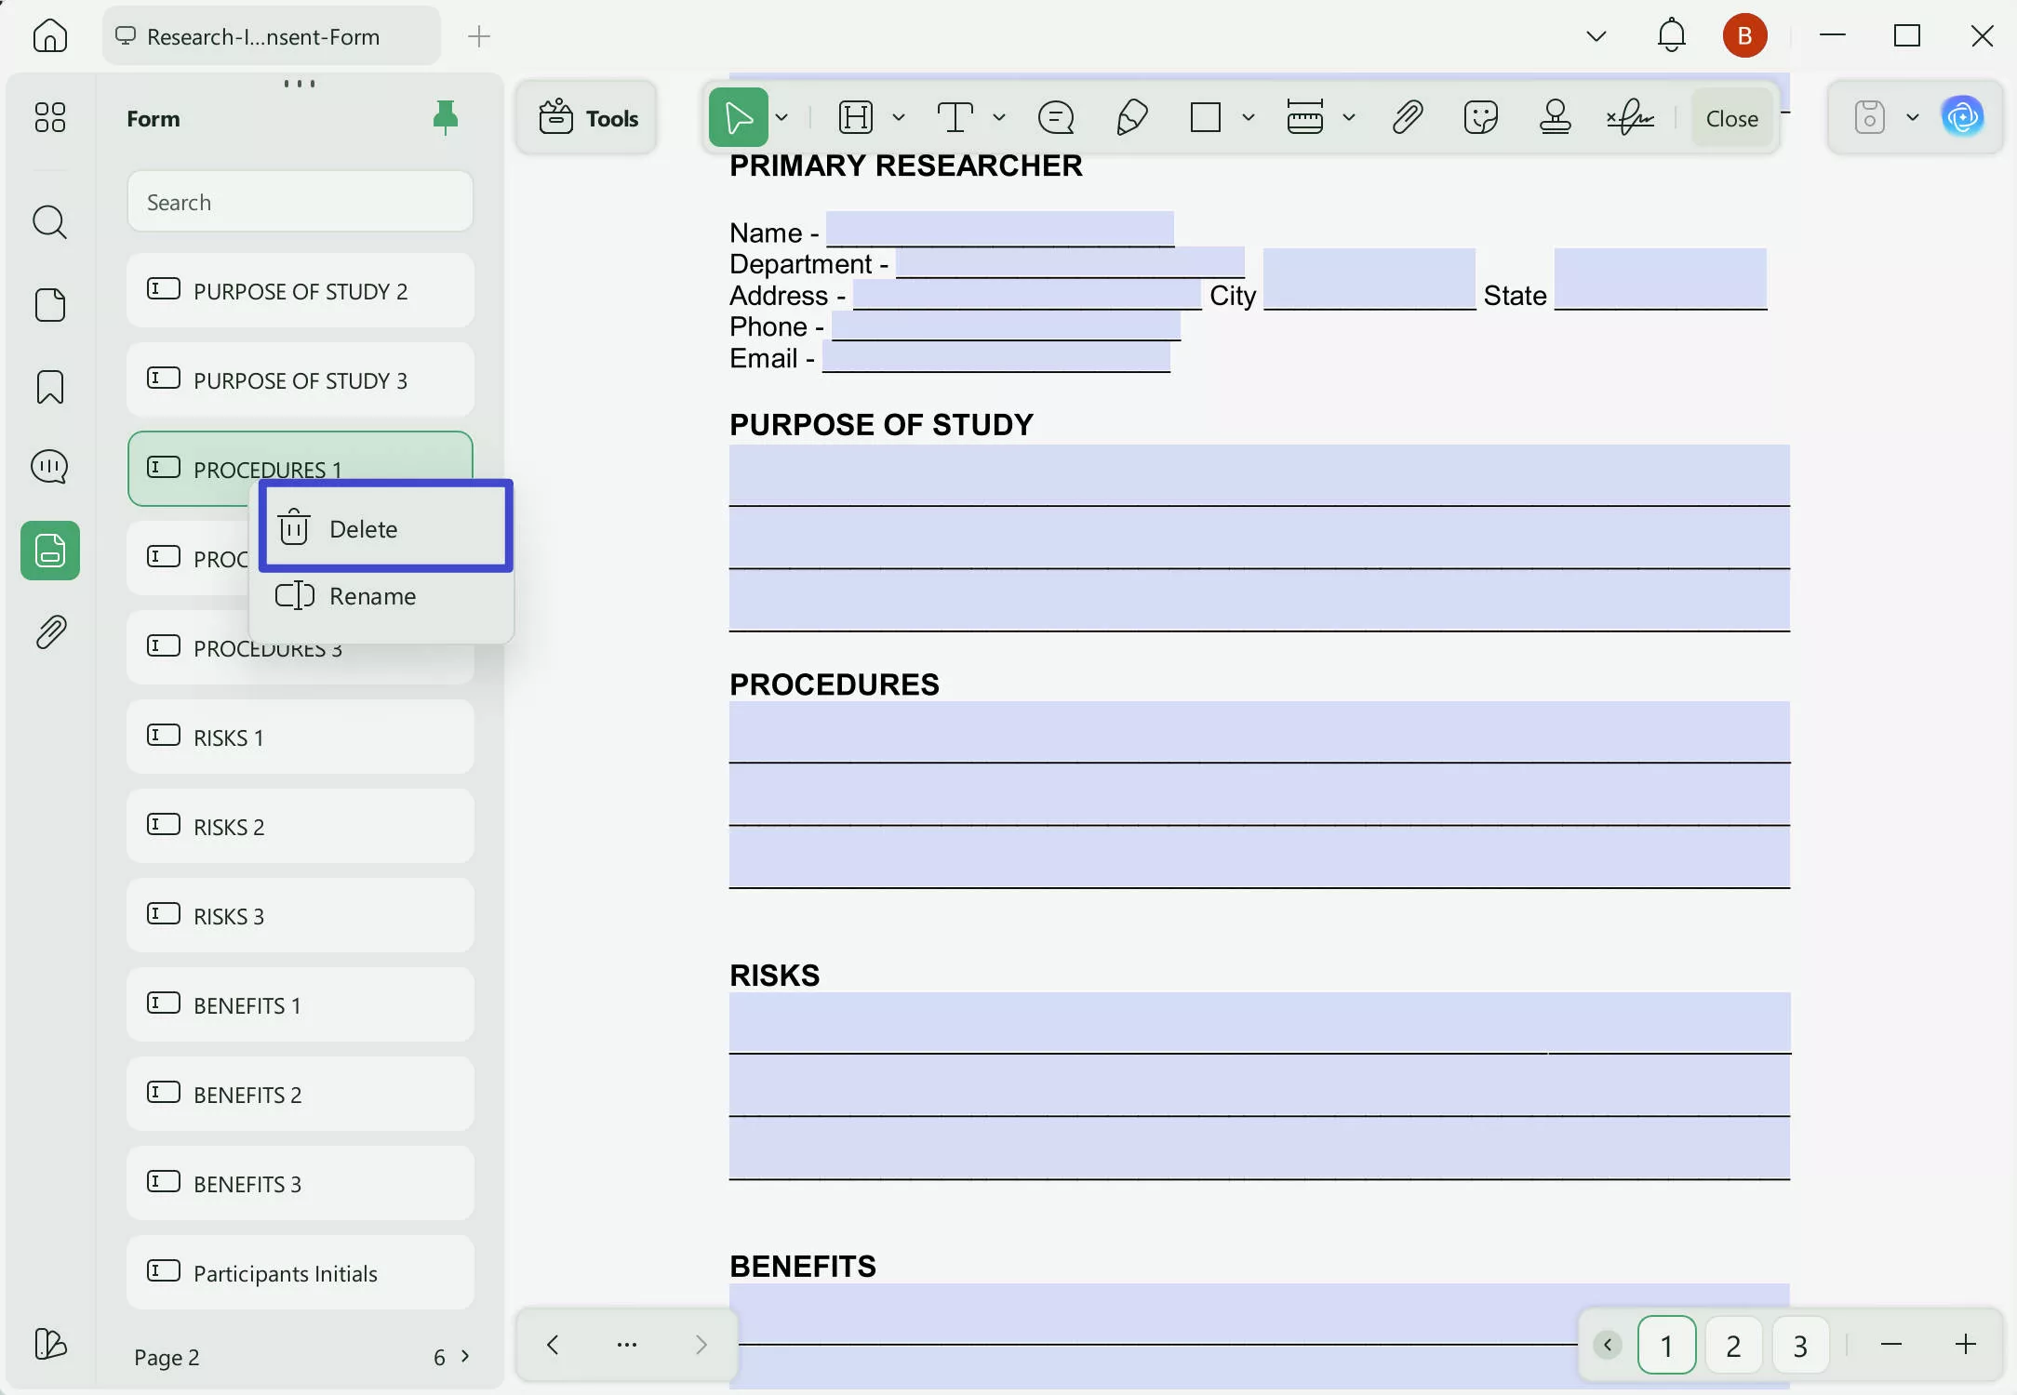2017x1395 pixels.
Task: Click the Close button in the toolbar
Action: coord(1731,117)
